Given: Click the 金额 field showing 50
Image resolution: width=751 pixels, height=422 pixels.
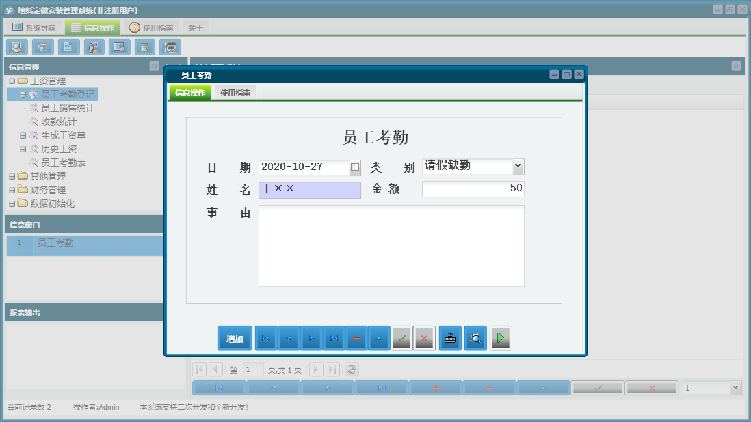Looking at the screenshot, I should [473, 188].
